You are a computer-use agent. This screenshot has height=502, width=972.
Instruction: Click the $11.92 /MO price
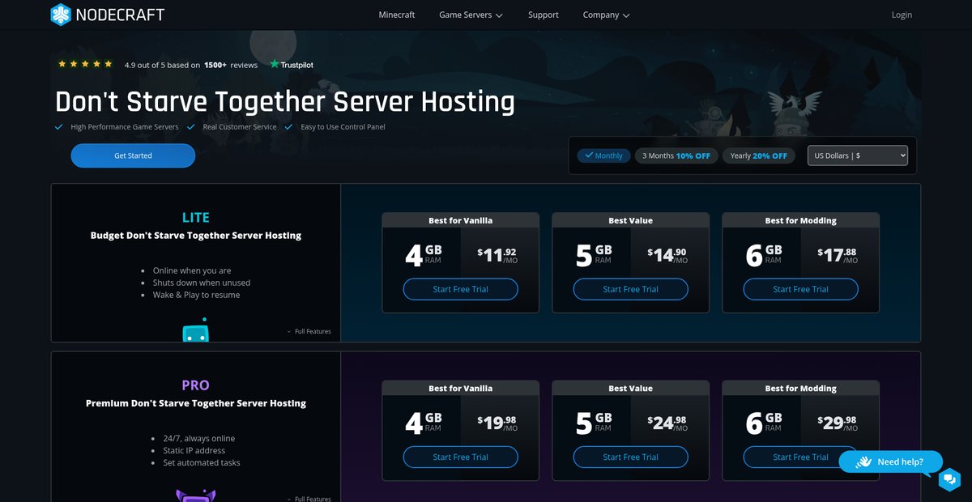(x=497, y=255)
